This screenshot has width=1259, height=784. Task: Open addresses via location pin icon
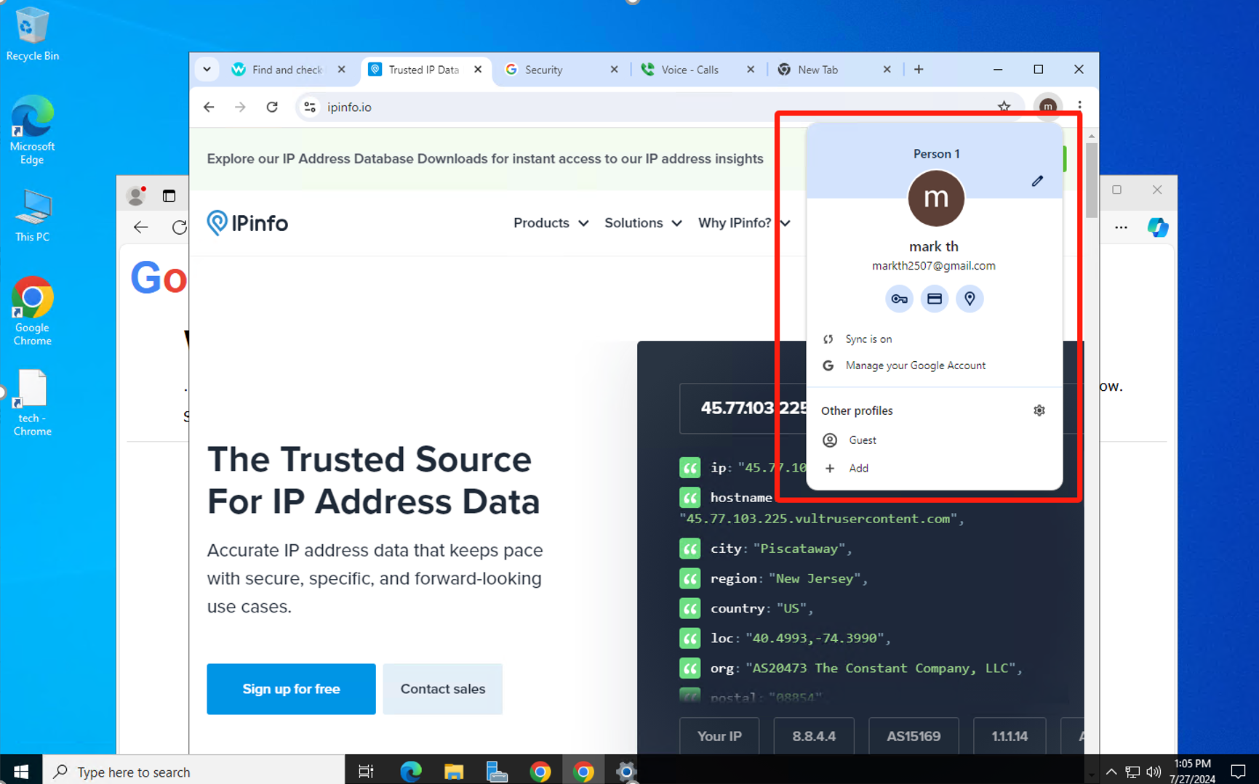[x=970, y=299]
